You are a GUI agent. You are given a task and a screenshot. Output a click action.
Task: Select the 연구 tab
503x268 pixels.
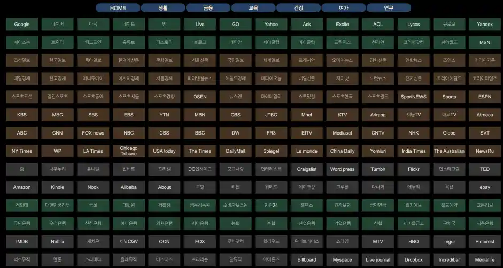point(389,8)
